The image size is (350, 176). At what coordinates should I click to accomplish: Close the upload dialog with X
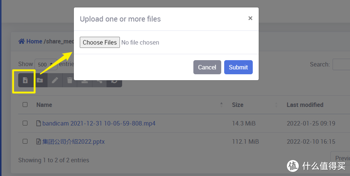click(250, 18)
